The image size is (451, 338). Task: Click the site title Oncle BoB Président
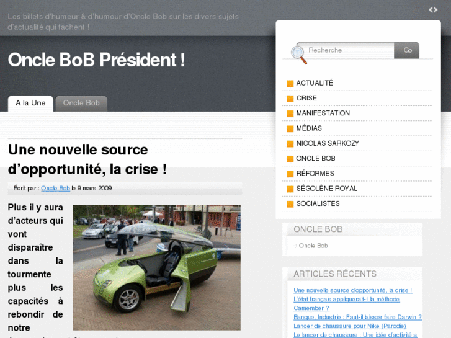(x=96, y=60)
